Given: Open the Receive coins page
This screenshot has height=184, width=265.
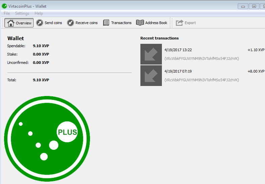Looking at the screenshot, I should [x=82, y=23].
